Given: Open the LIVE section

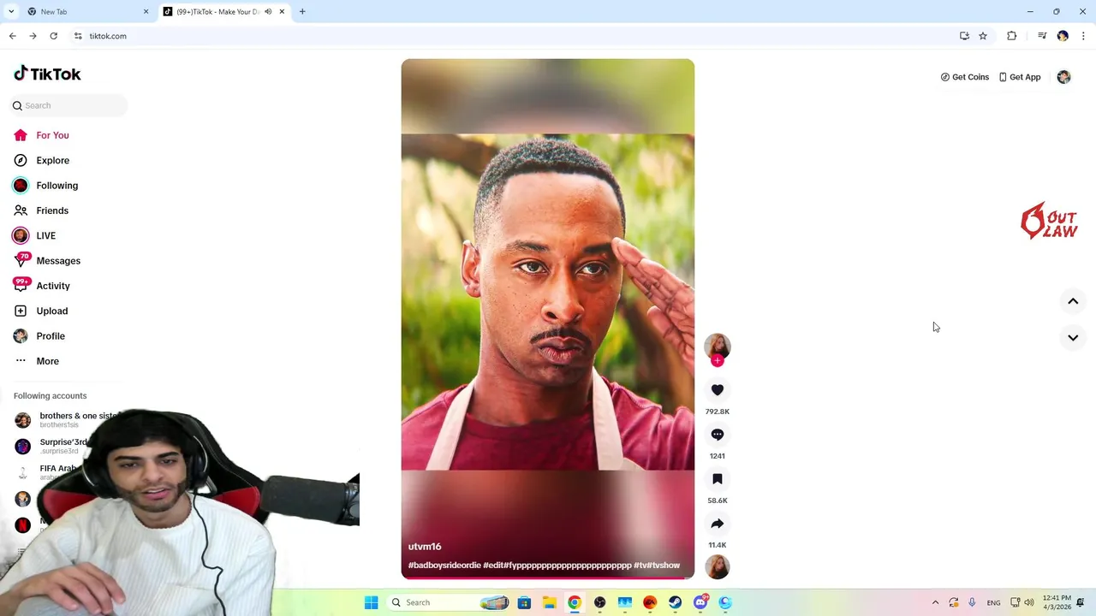Looking at the screenshot, I should pos(34,235).
